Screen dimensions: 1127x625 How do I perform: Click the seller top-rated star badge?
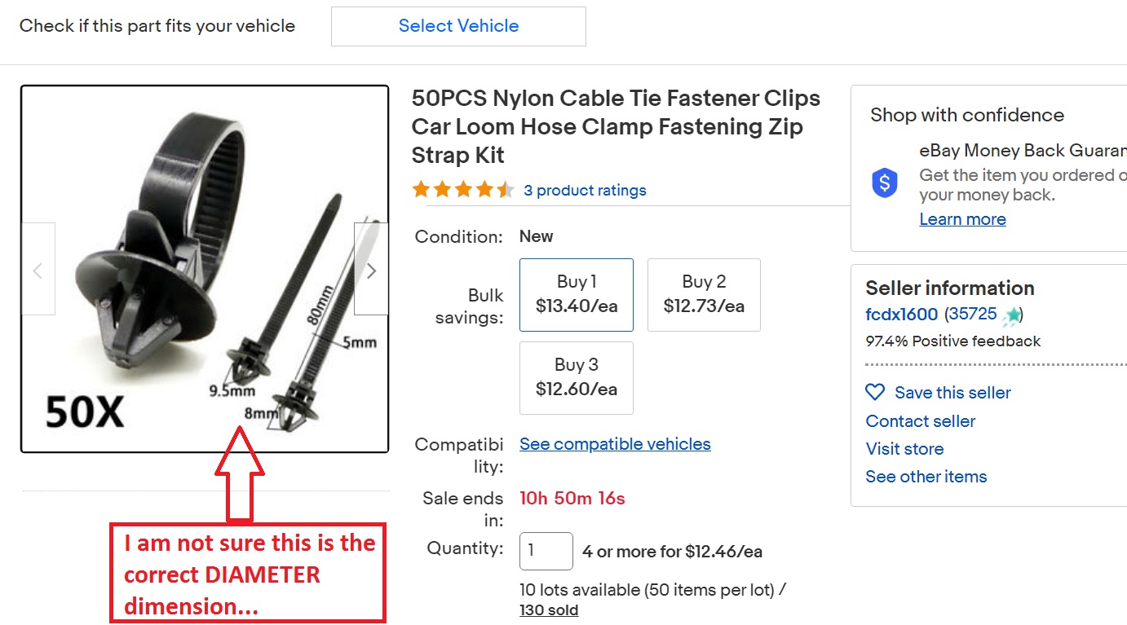pyautogui.click(x=1012, y=315)
